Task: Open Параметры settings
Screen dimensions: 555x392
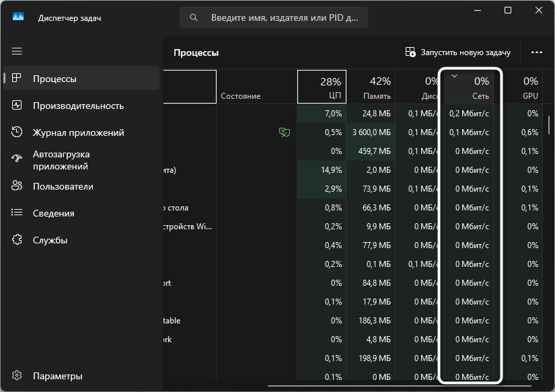Action: click(x=81, y=376)
